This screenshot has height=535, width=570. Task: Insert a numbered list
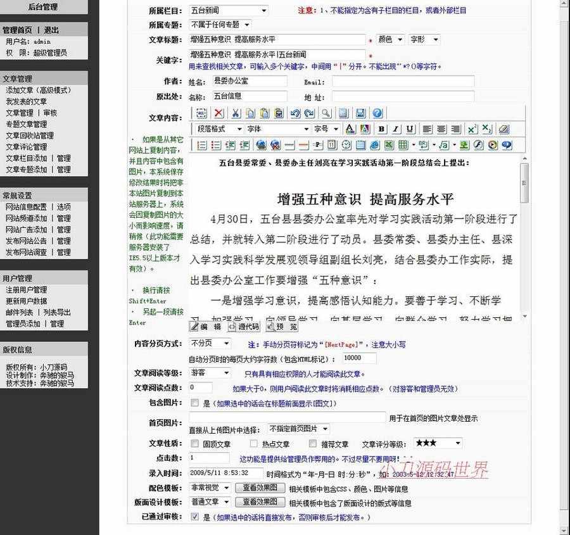click(201, 145)
